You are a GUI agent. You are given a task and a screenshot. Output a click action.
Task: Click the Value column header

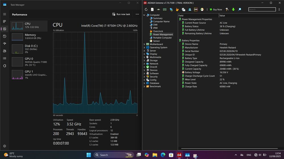251,16
